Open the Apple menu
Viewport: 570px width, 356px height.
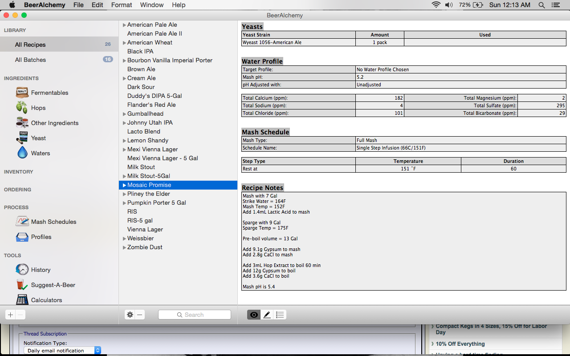12,5
